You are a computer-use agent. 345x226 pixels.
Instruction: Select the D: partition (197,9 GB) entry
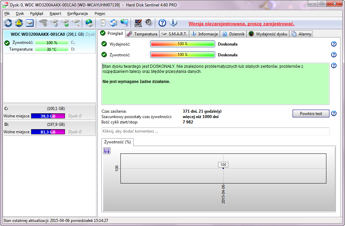click(x=49, y=128)
